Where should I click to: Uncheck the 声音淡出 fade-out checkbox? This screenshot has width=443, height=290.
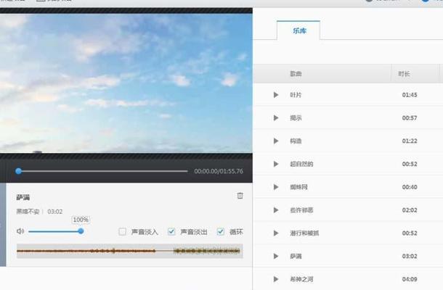point(171,231)
